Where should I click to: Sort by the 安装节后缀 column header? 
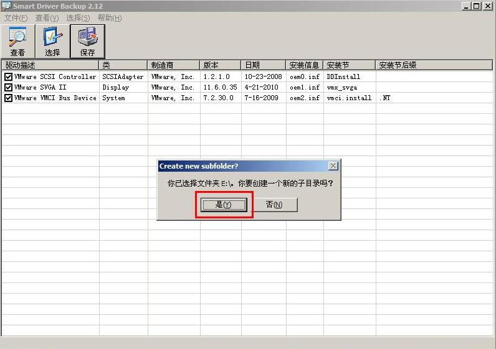434,65
